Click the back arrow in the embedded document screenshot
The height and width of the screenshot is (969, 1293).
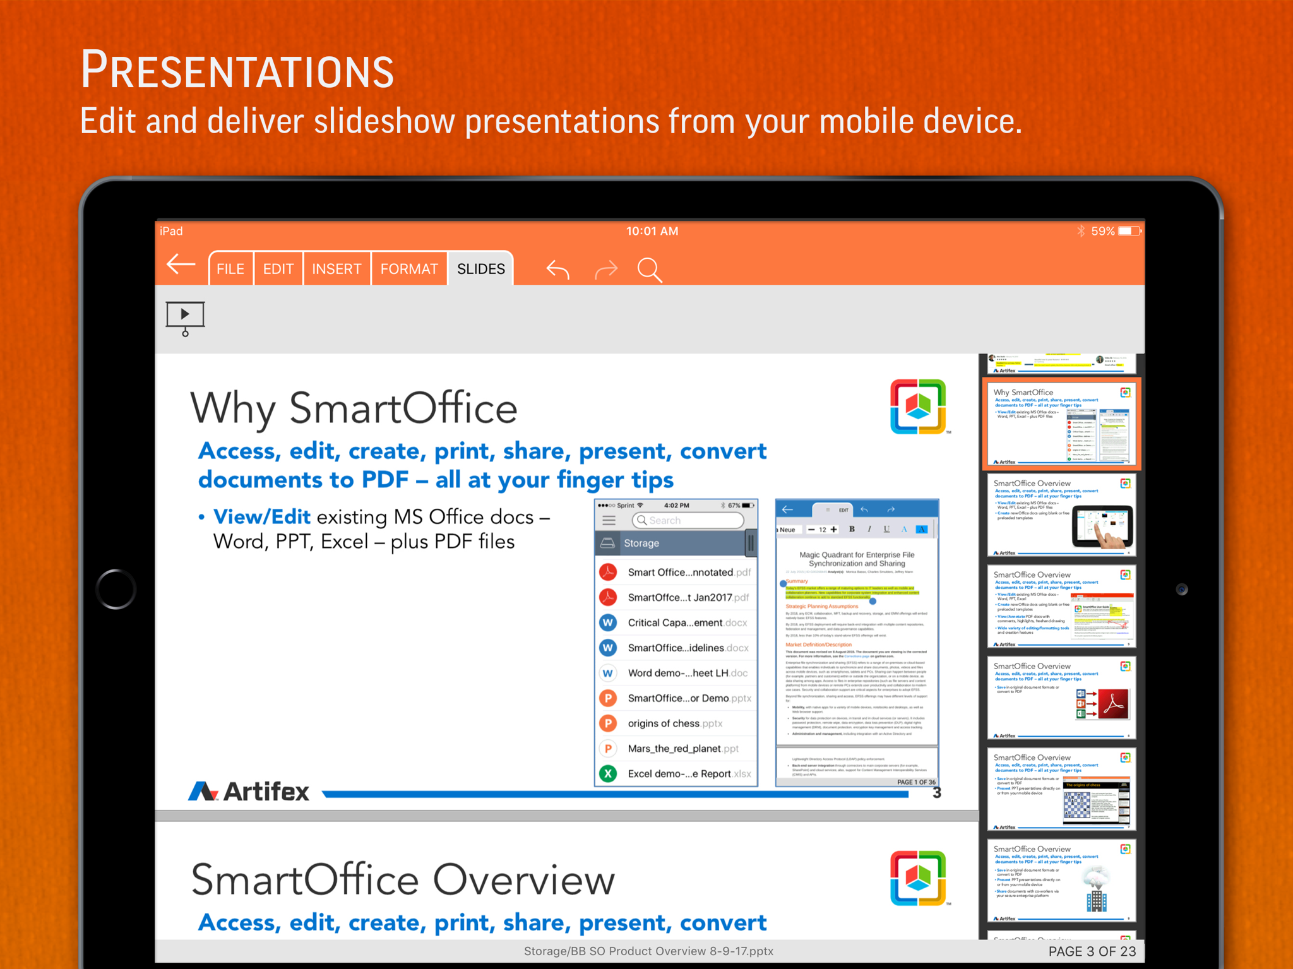coord(787,509)
